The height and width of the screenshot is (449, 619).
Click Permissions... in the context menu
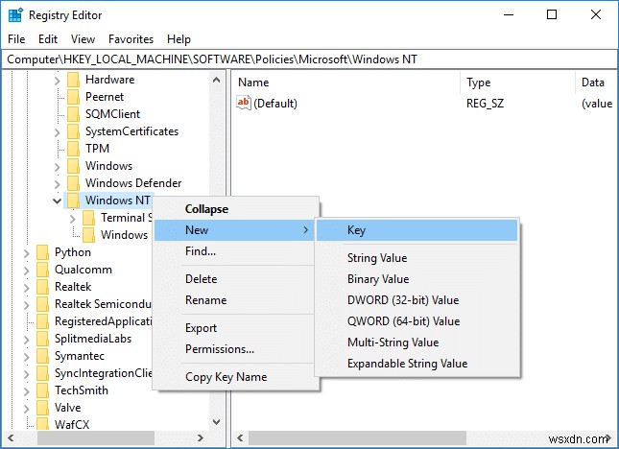219,349
